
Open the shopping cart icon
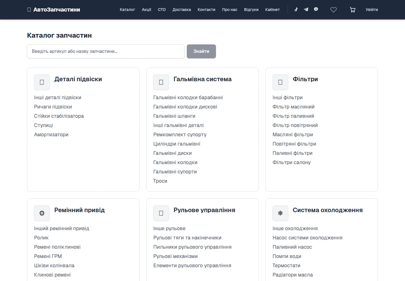point(353,10)
